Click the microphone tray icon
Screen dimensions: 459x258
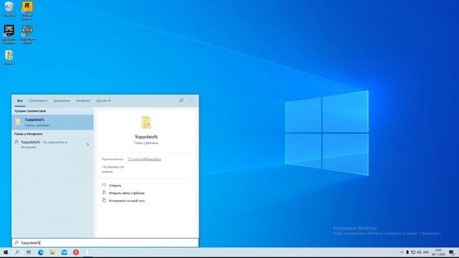(407, 252)
